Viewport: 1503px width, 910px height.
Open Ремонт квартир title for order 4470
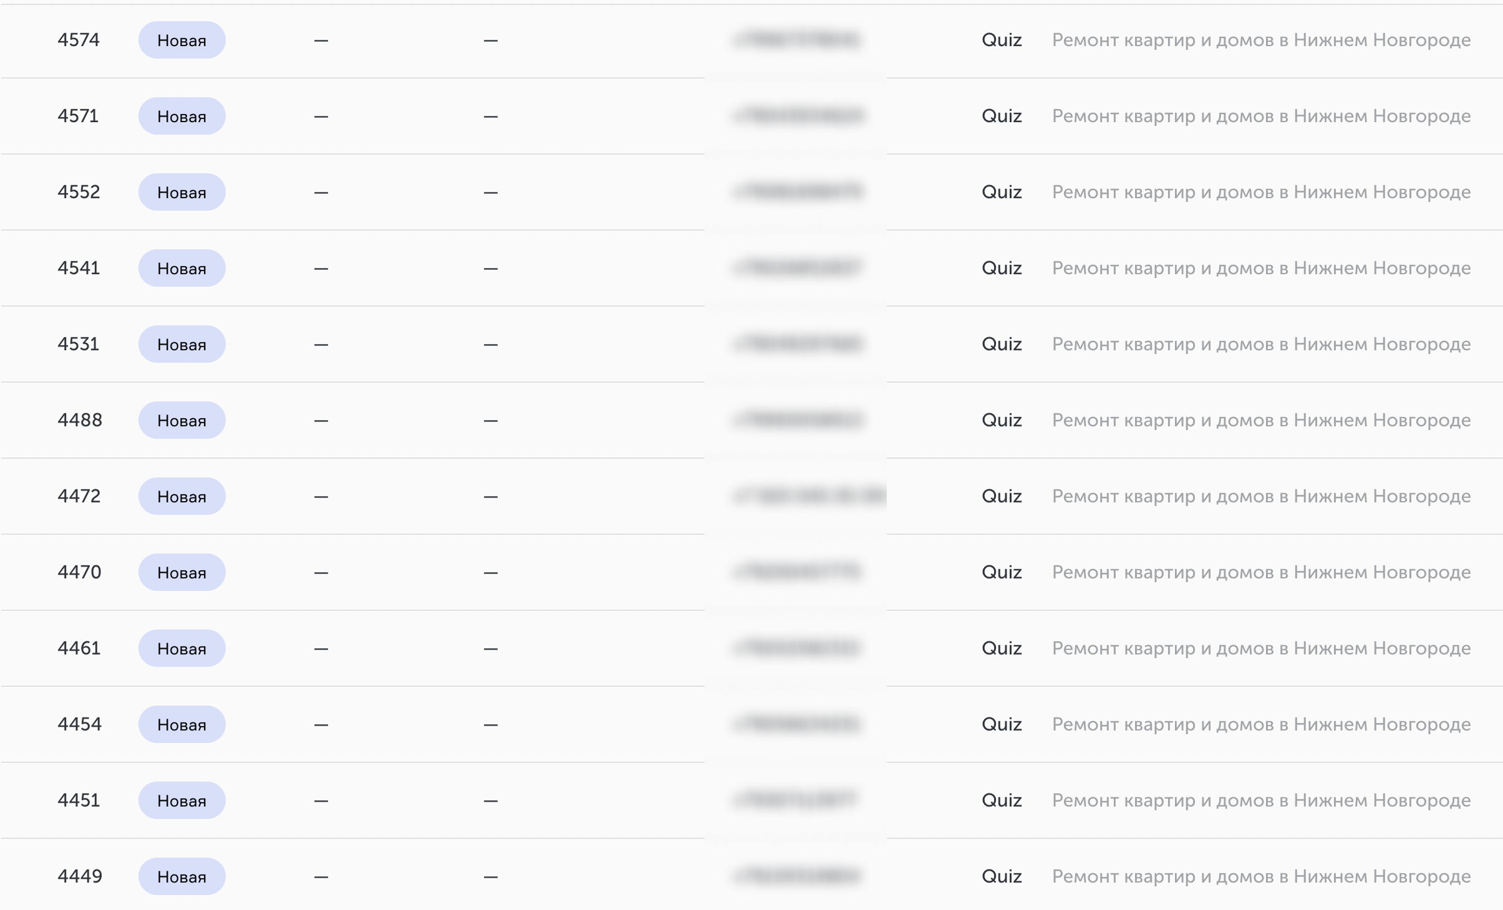coord(1261,572)
